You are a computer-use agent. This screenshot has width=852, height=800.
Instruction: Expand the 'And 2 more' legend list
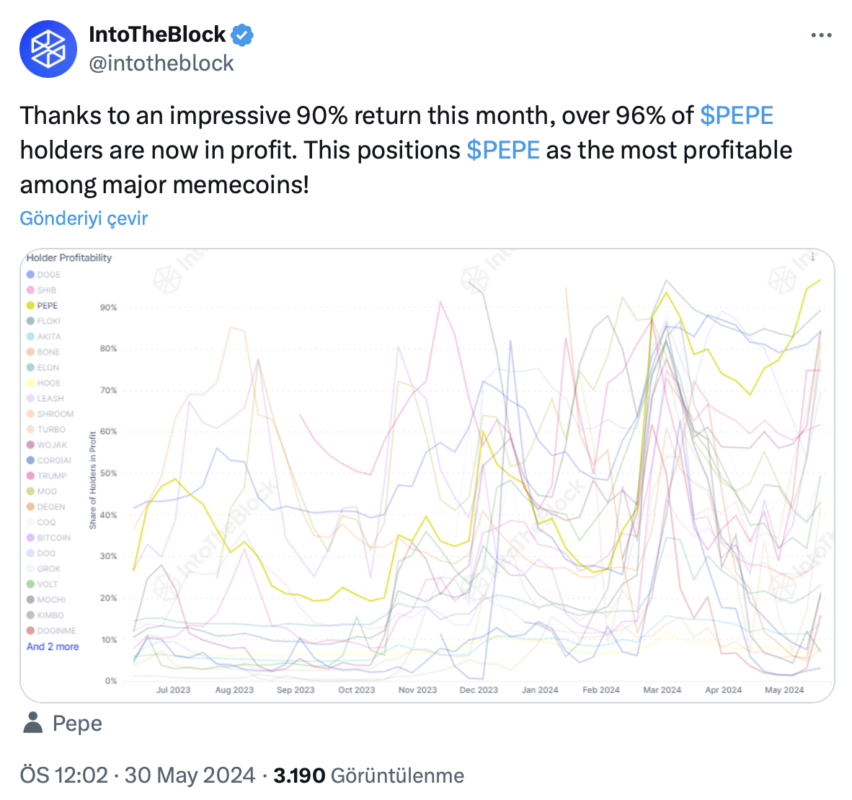[x=53, y=646]
